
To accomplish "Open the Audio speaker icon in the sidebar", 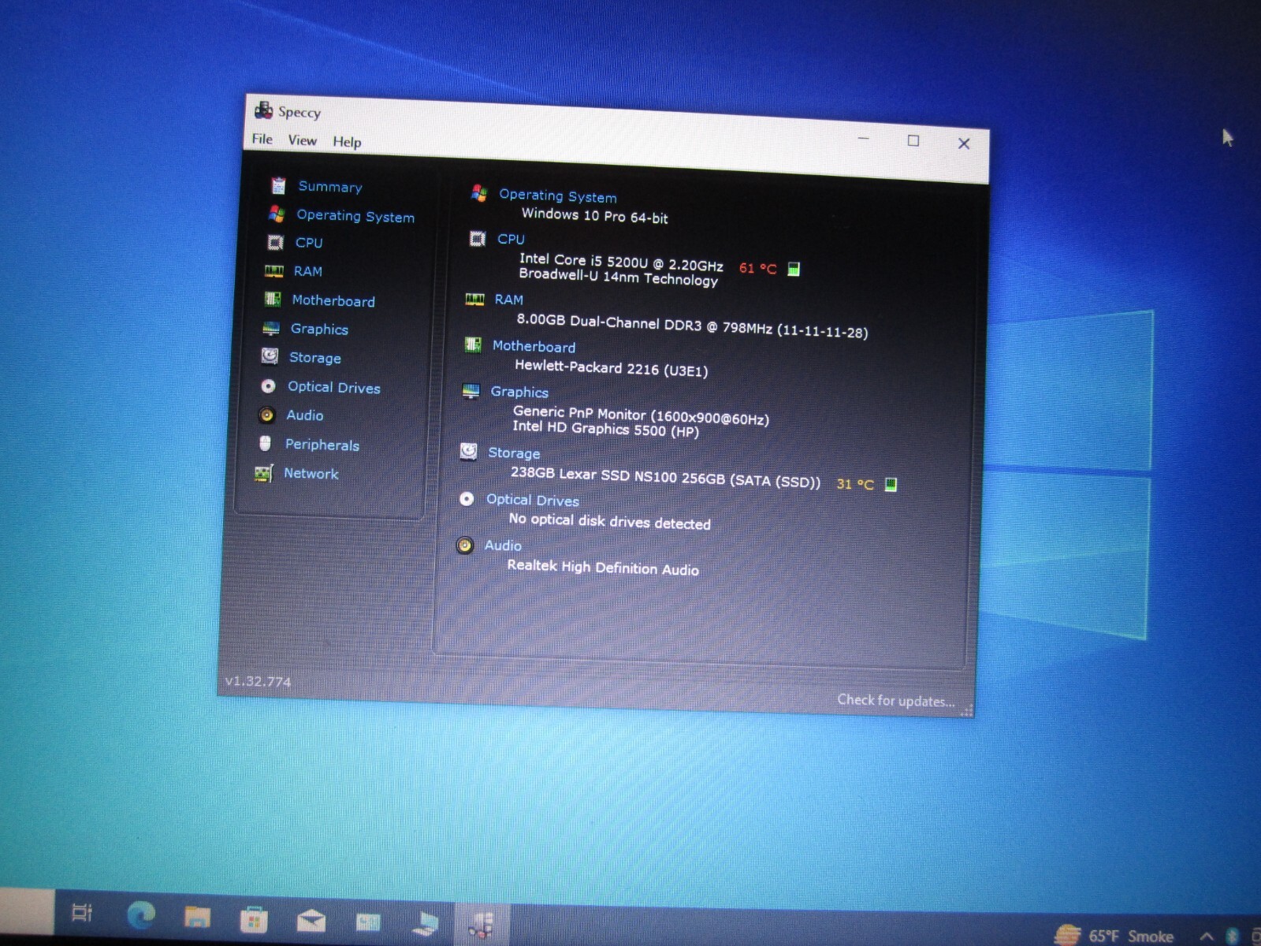I will (x=267, y=415).
